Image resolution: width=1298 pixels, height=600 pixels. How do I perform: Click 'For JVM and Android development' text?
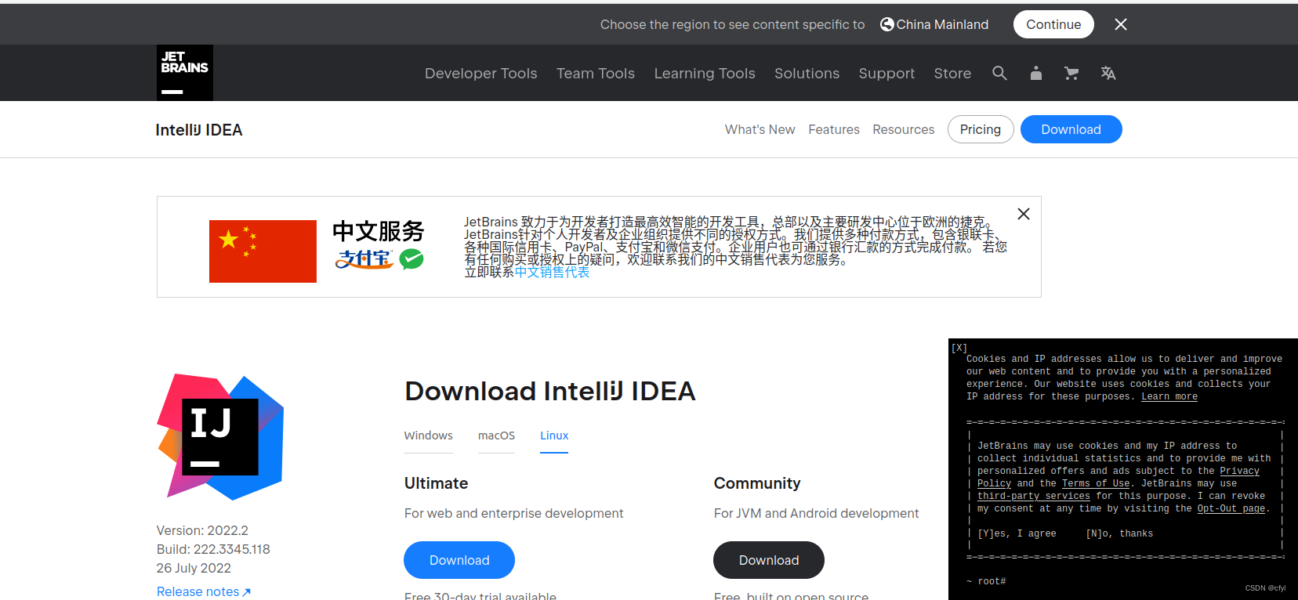817,513
